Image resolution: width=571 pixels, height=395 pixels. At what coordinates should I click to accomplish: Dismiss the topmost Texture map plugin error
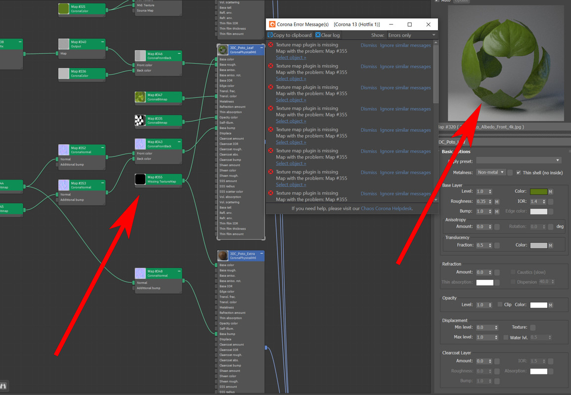coord(369,45)
